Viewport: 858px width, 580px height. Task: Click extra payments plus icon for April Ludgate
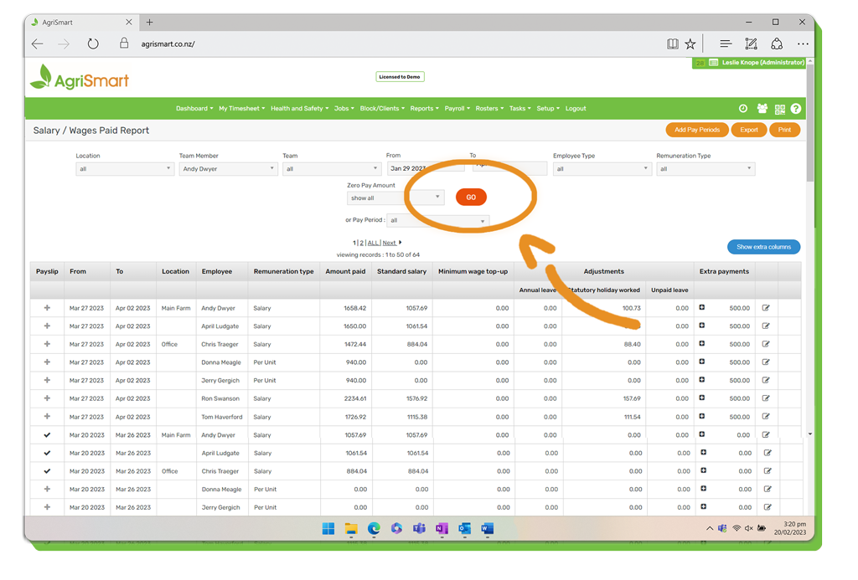[x=702, y=326]
